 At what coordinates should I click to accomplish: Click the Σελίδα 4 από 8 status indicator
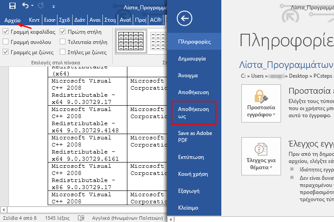coord(20,218)
